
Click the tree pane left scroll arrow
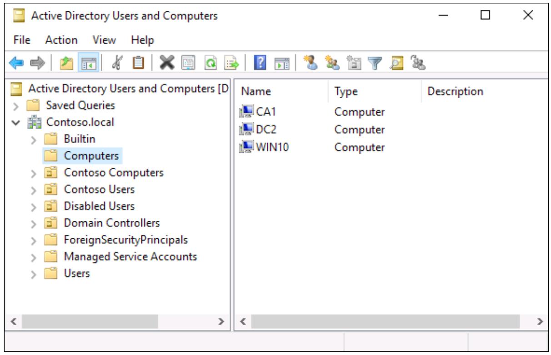click(13, 322)
